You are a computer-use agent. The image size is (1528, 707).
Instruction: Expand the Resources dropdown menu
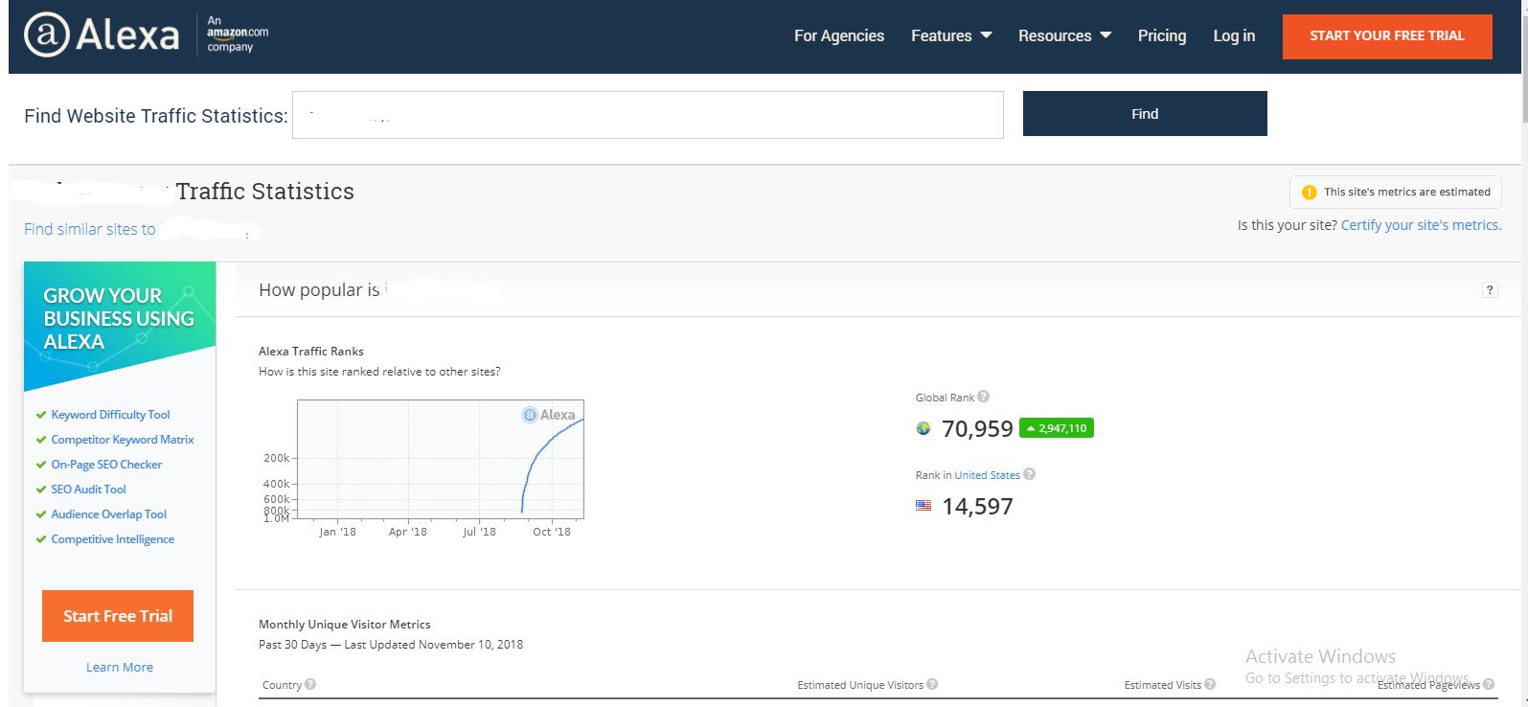pyautogui.click(x=1063, y=35)
